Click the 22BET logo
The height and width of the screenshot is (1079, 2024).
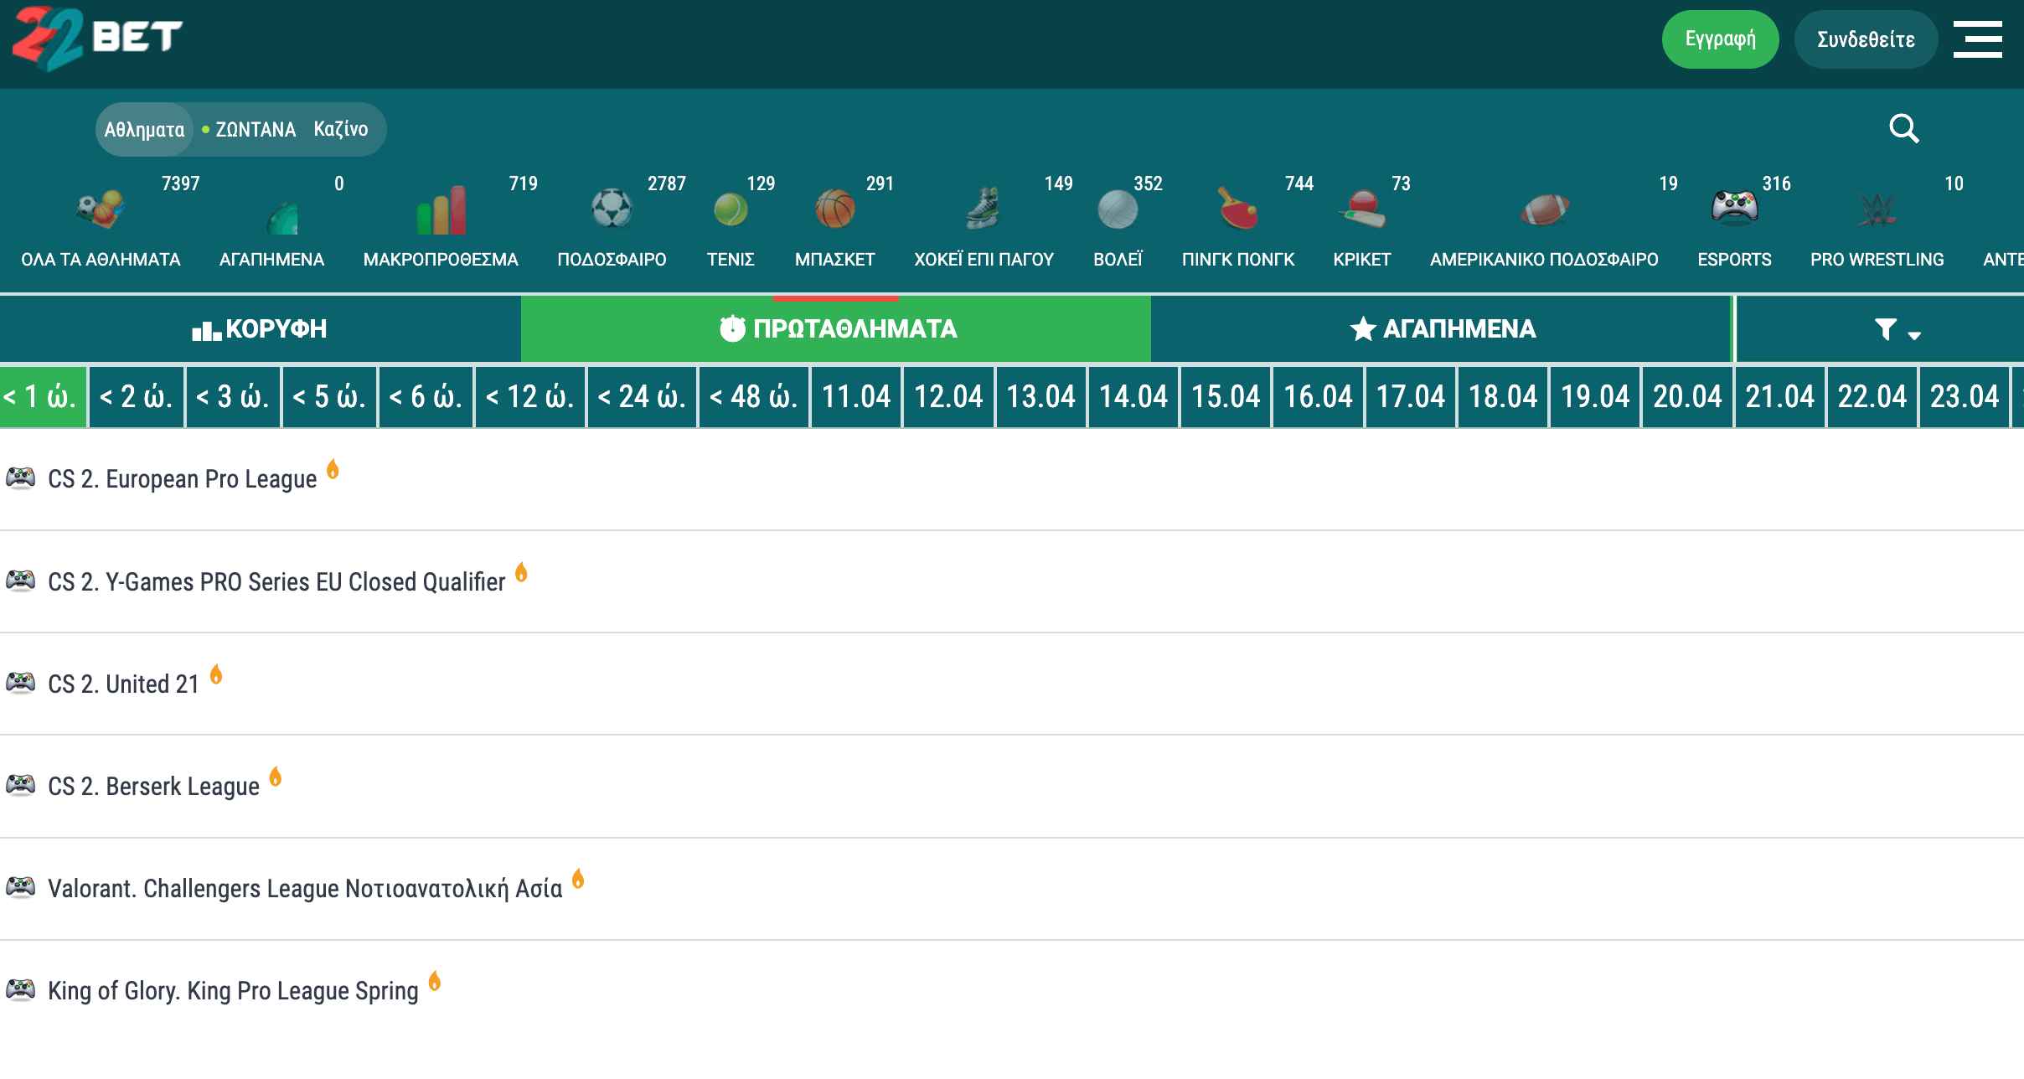tap(97, 38)
